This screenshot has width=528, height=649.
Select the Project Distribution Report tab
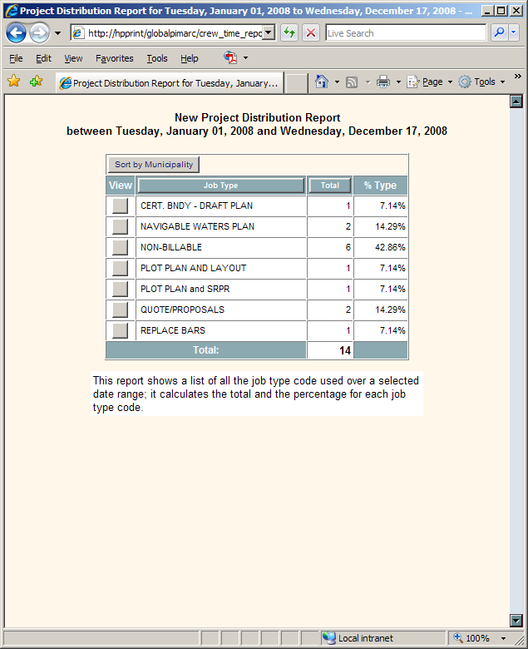170,82
